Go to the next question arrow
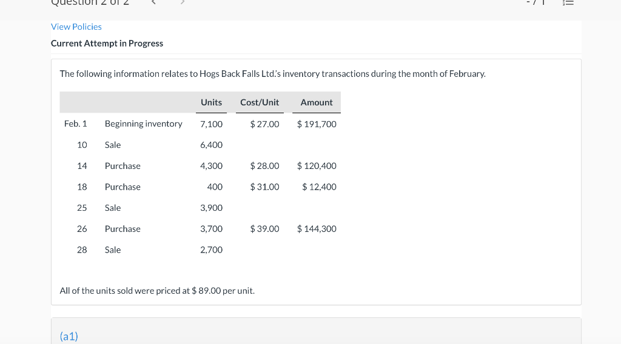This screenshot has width=621, height=344. pos(182,2)
